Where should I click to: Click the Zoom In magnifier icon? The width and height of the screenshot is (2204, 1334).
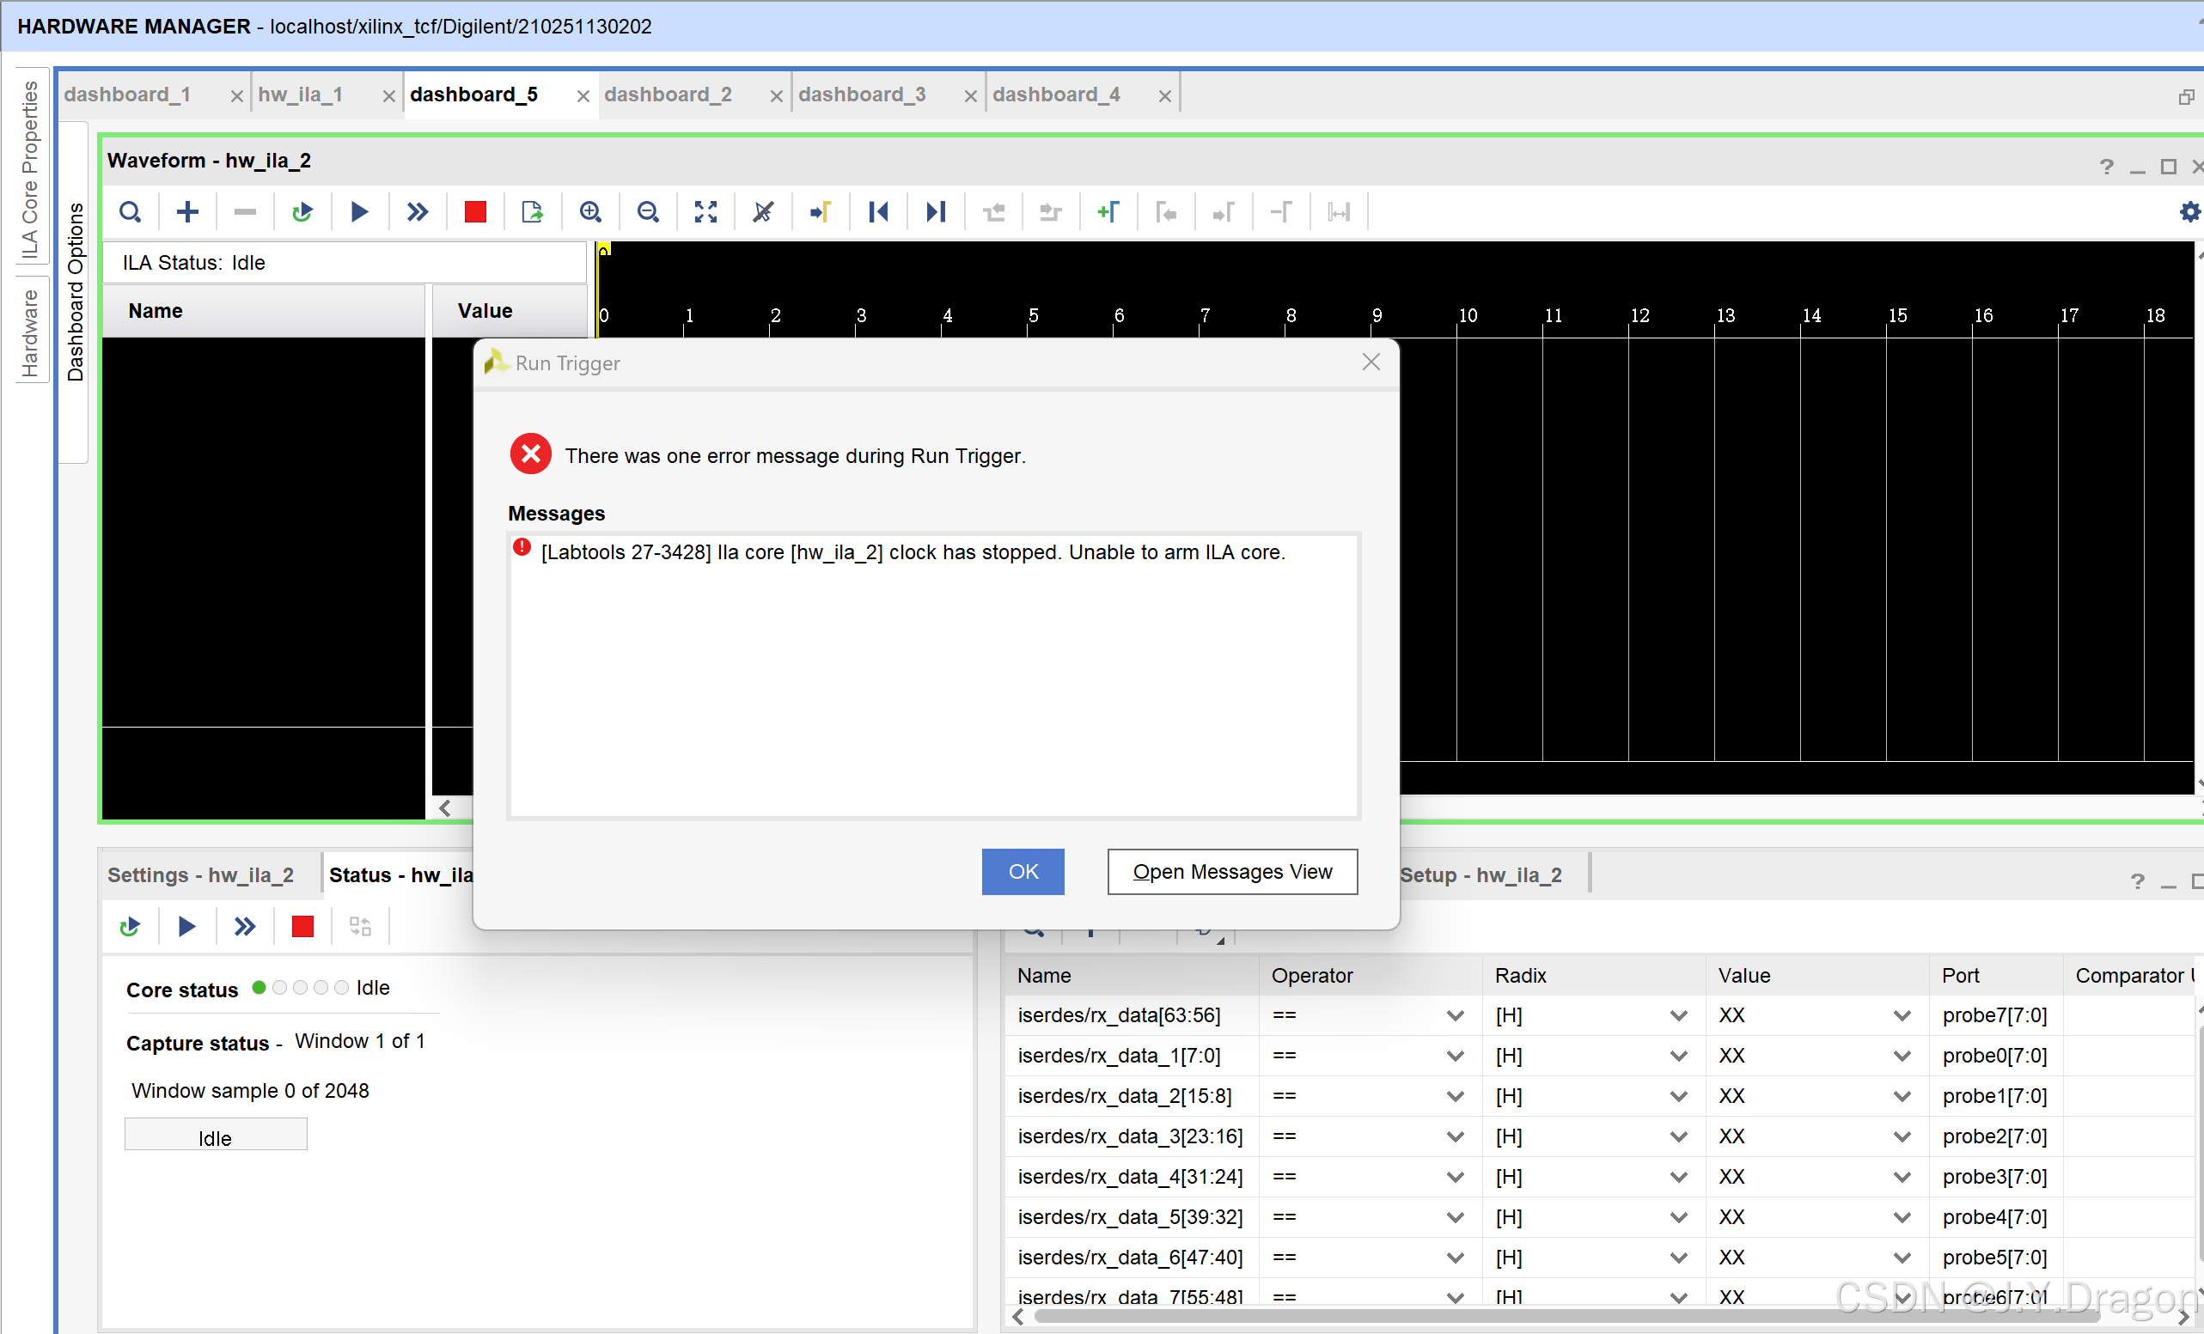(590, 212)
